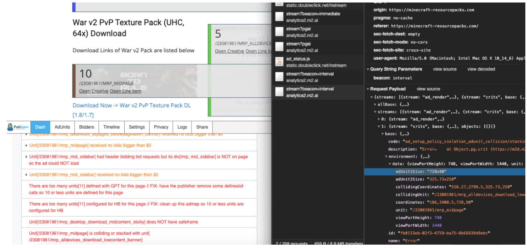Click the origin header row
527x248 pixels.
(445, 10)
